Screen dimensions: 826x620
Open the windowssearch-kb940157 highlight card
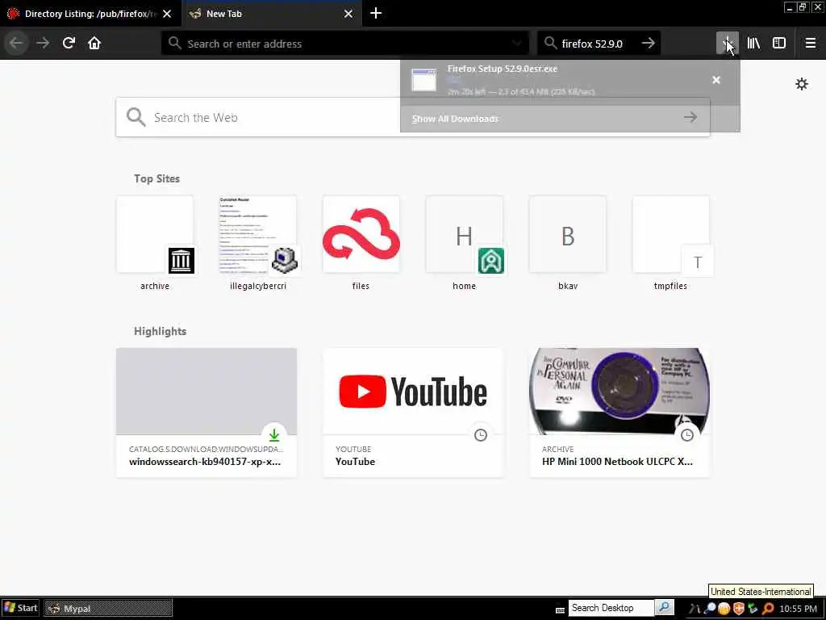tap(206, 413)
